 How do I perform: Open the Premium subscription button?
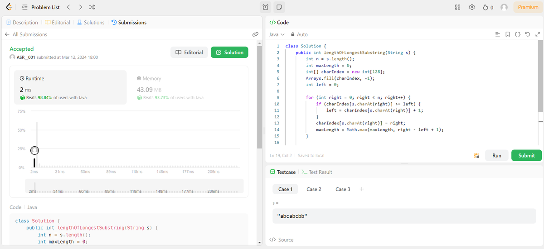[528, 7]
